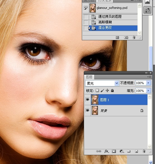The width and height of the screenshot is (155, 164).
Task: Click the link layers icon
Action: 99,151
